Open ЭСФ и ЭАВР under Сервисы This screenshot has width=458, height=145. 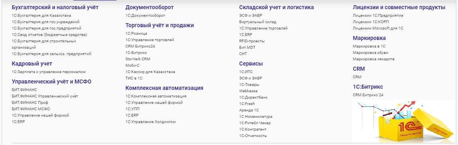251,78
